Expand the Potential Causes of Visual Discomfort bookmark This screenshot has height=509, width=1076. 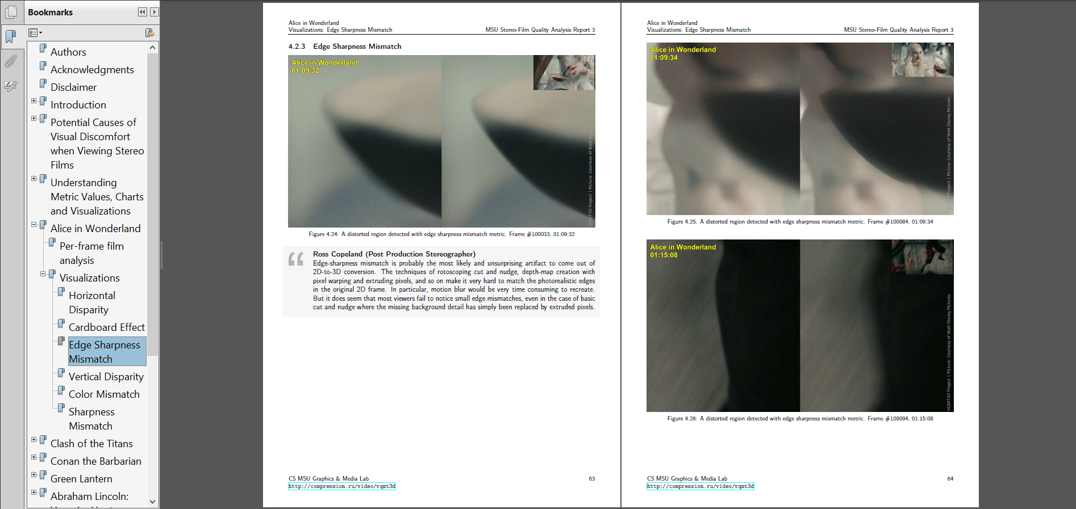(x=34, y=119)
